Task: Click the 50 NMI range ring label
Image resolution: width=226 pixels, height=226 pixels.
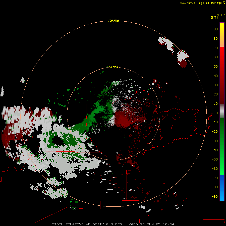Action: tap(114, 67)
